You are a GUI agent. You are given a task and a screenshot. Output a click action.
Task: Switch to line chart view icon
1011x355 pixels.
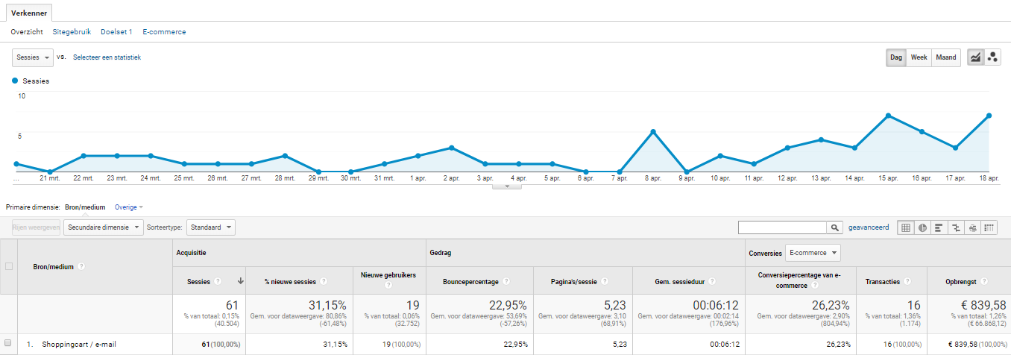point(974,57)
